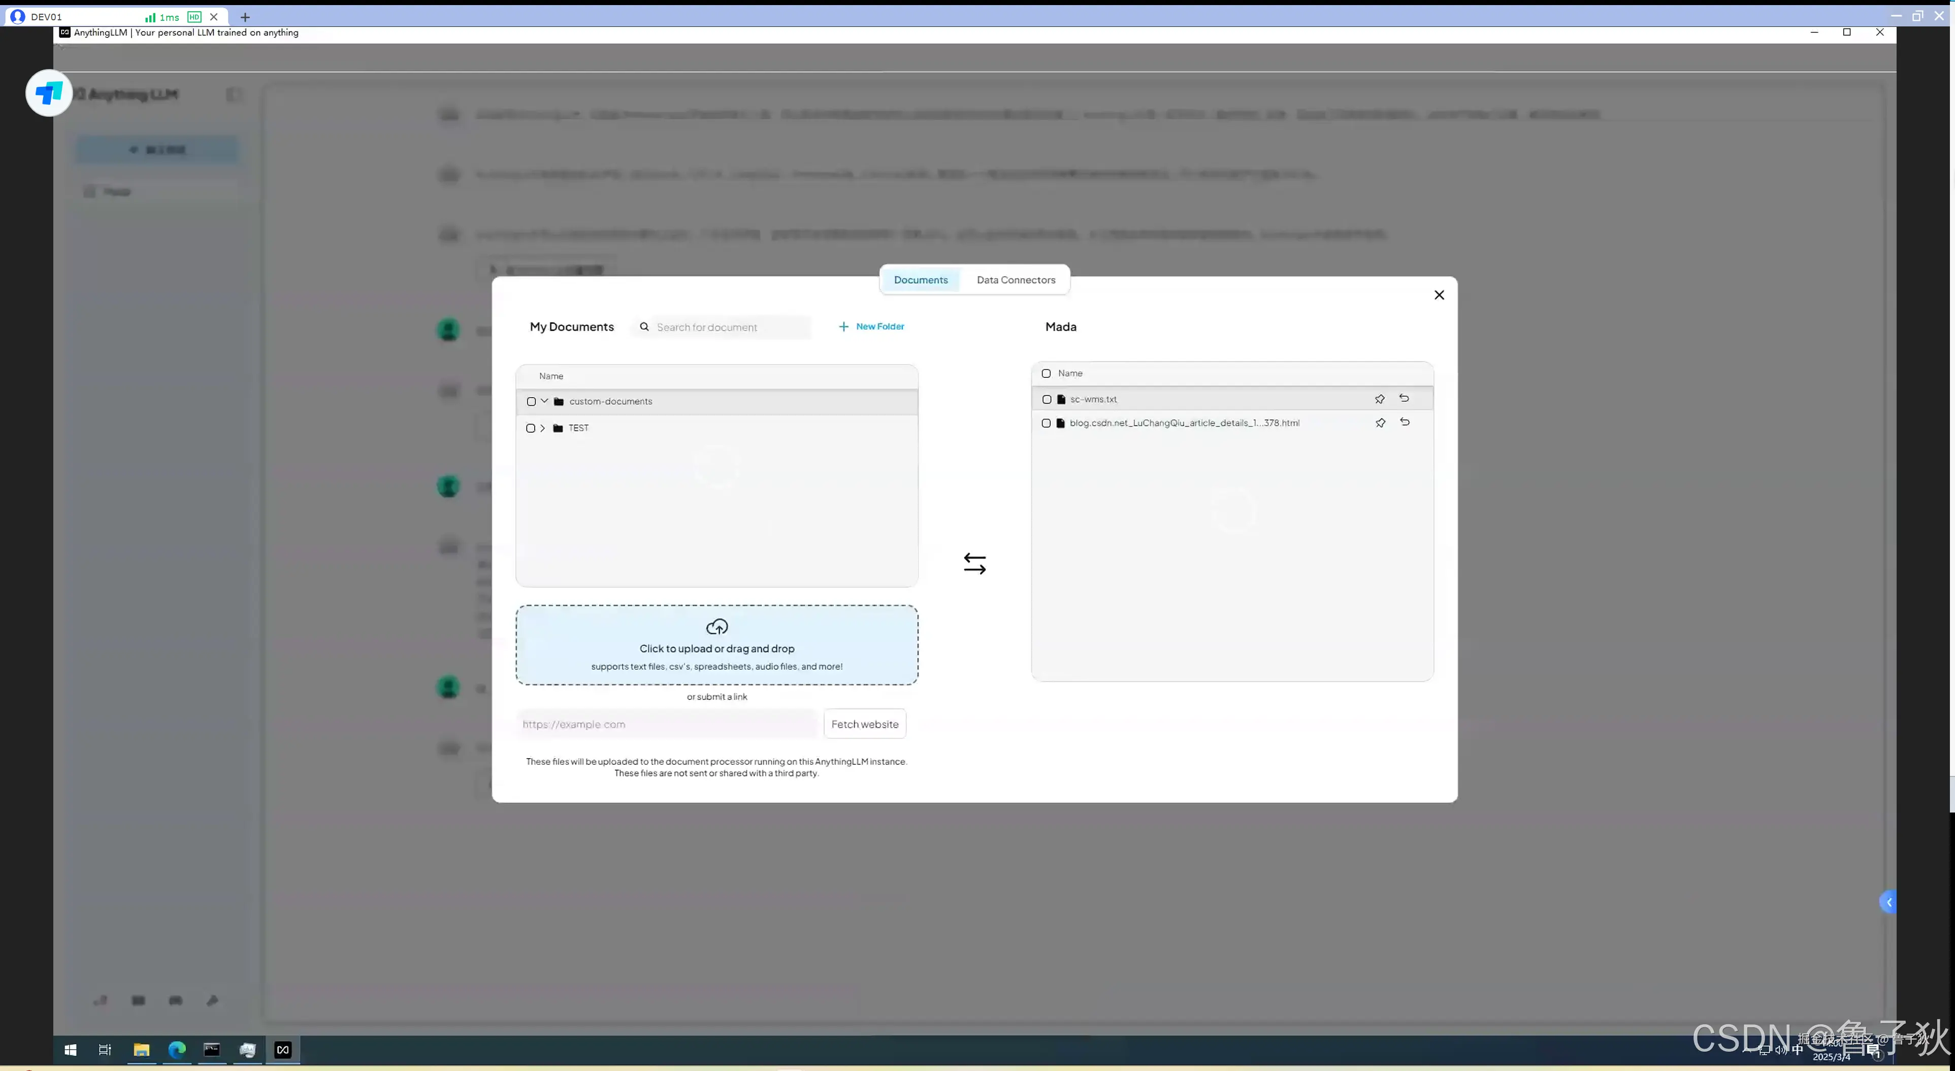Click the move-documents swap arrows icon
The image size is (1955, 1071).
point(974,563)
